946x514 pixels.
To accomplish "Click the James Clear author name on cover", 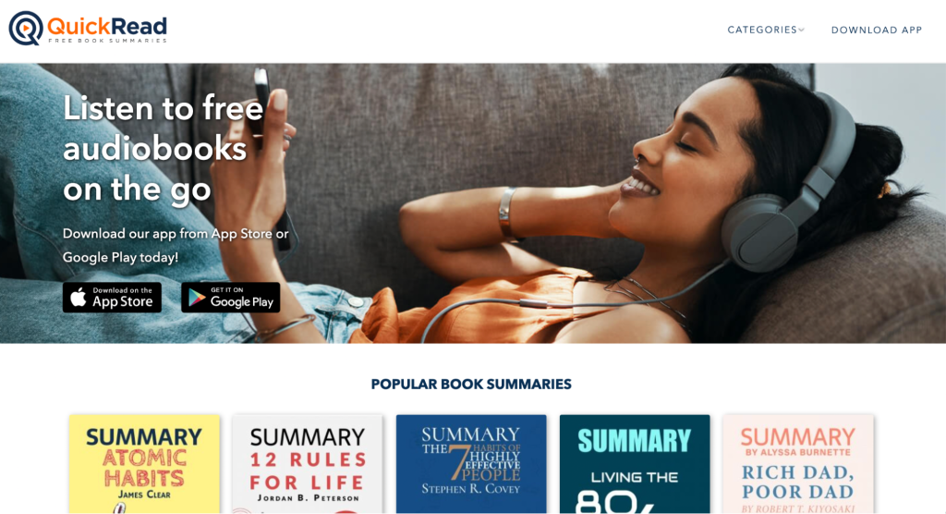I will tap(144, 494).
